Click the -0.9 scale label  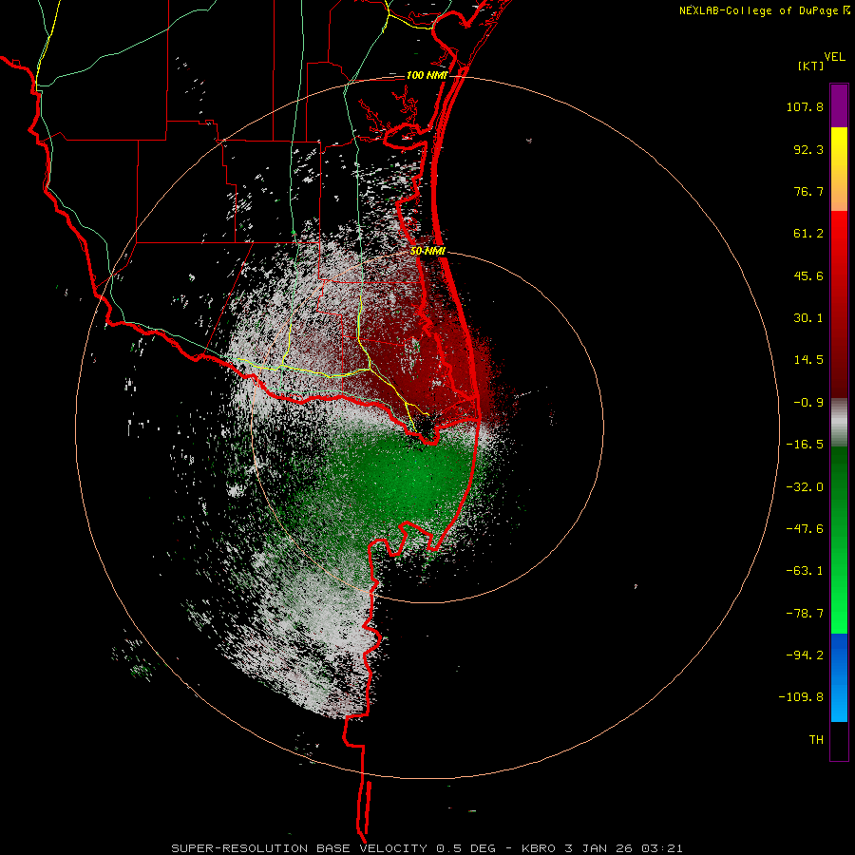coord(808,403)
